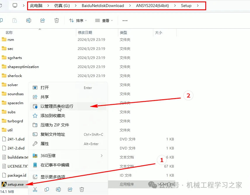Click the rename icon in context menu bottom bar
This screenshot has width=250, height=195.
point(58,189)
